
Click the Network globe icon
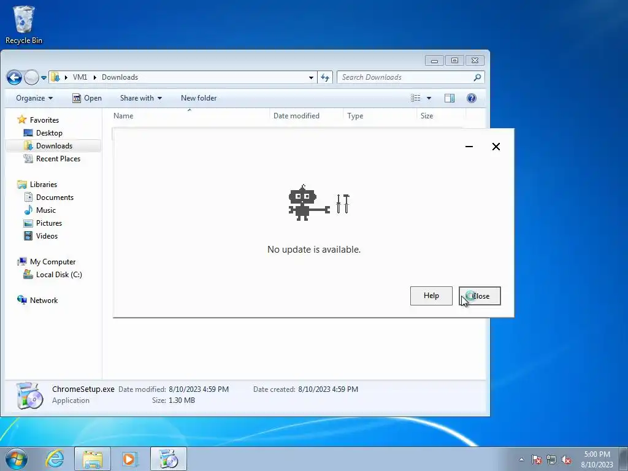pos(21,300)
